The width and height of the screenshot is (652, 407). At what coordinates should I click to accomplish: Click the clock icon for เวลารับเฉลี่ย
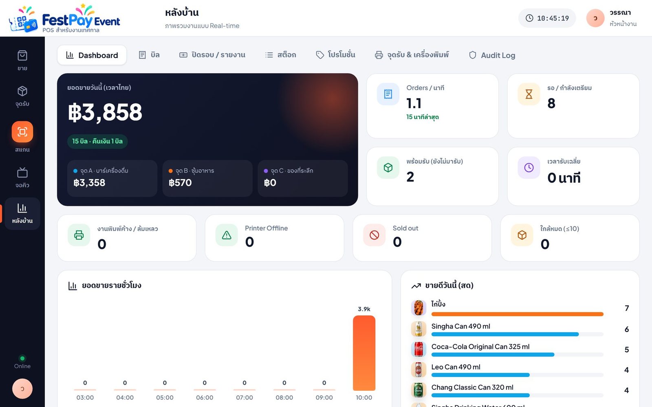[529, 168]
